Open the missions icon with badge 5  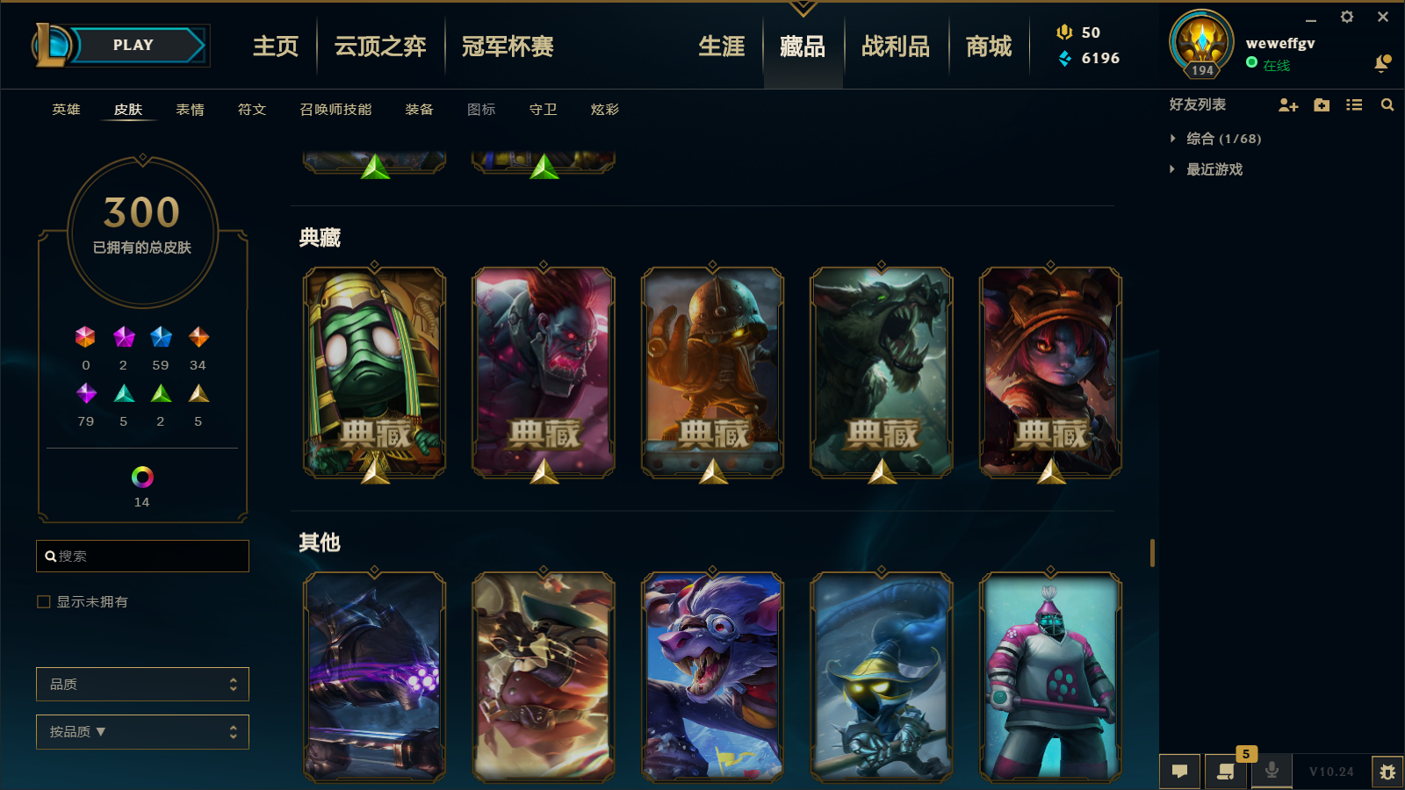coord(1226,772)
